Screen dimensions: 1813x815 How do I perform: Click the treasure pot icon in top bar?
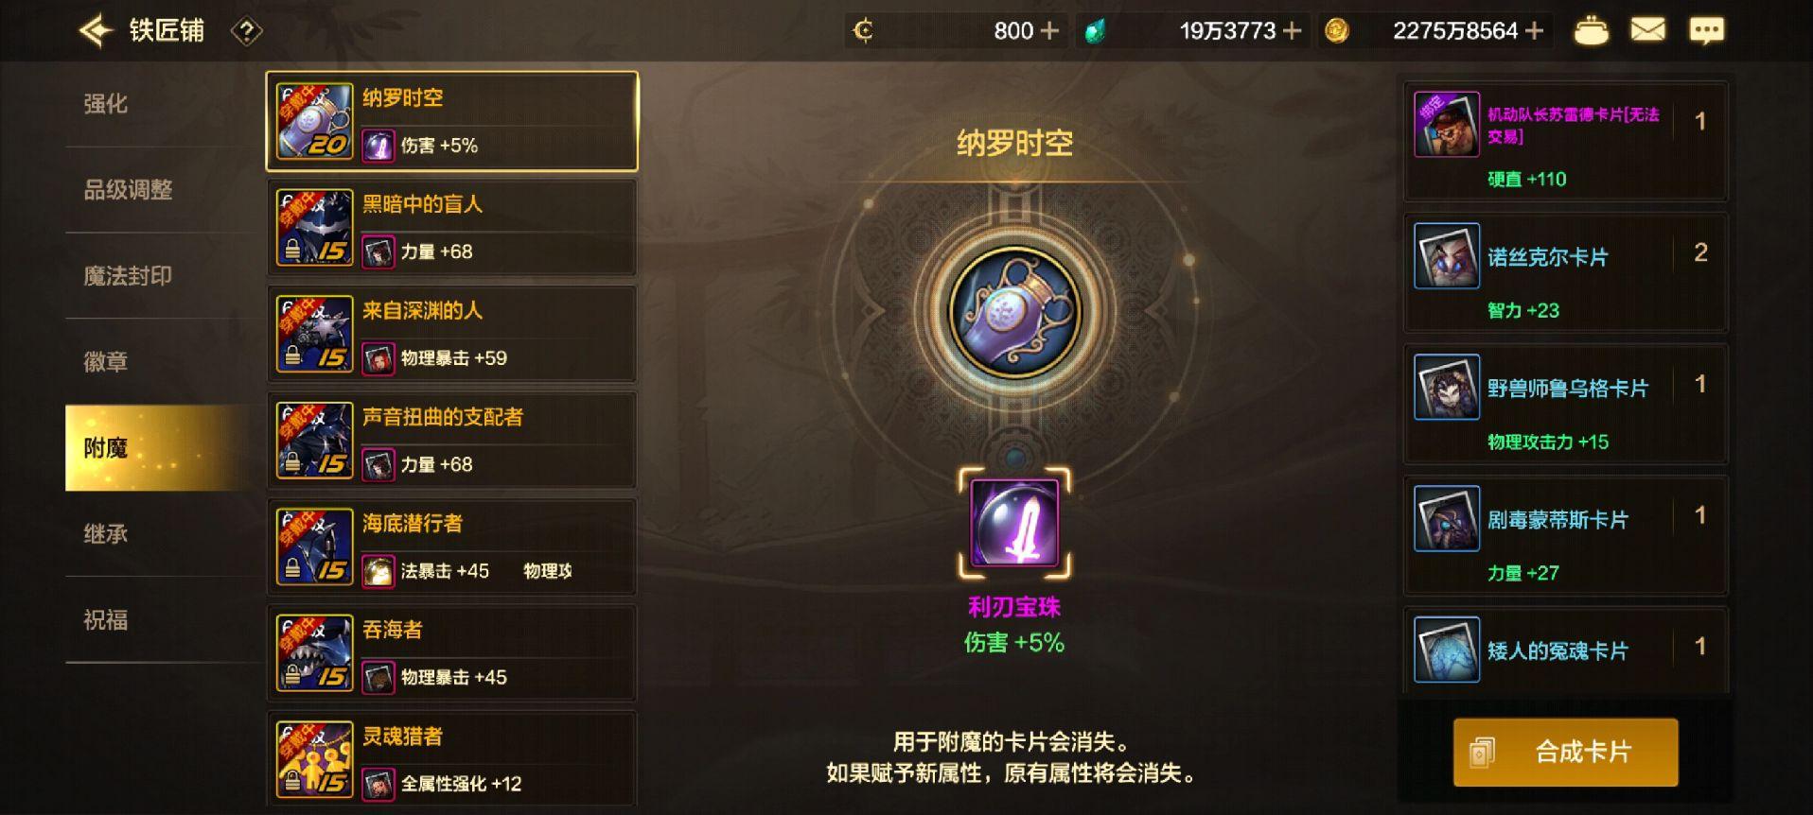1591,30
